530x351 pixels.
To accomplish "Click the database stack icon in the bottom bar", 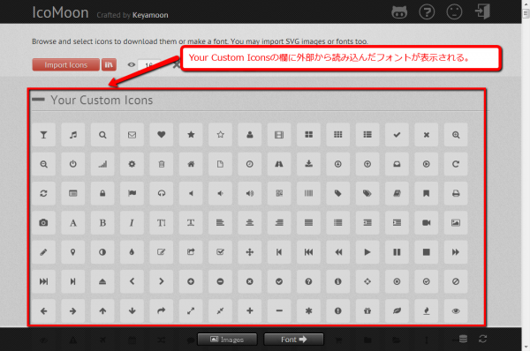I will [463, 339].
